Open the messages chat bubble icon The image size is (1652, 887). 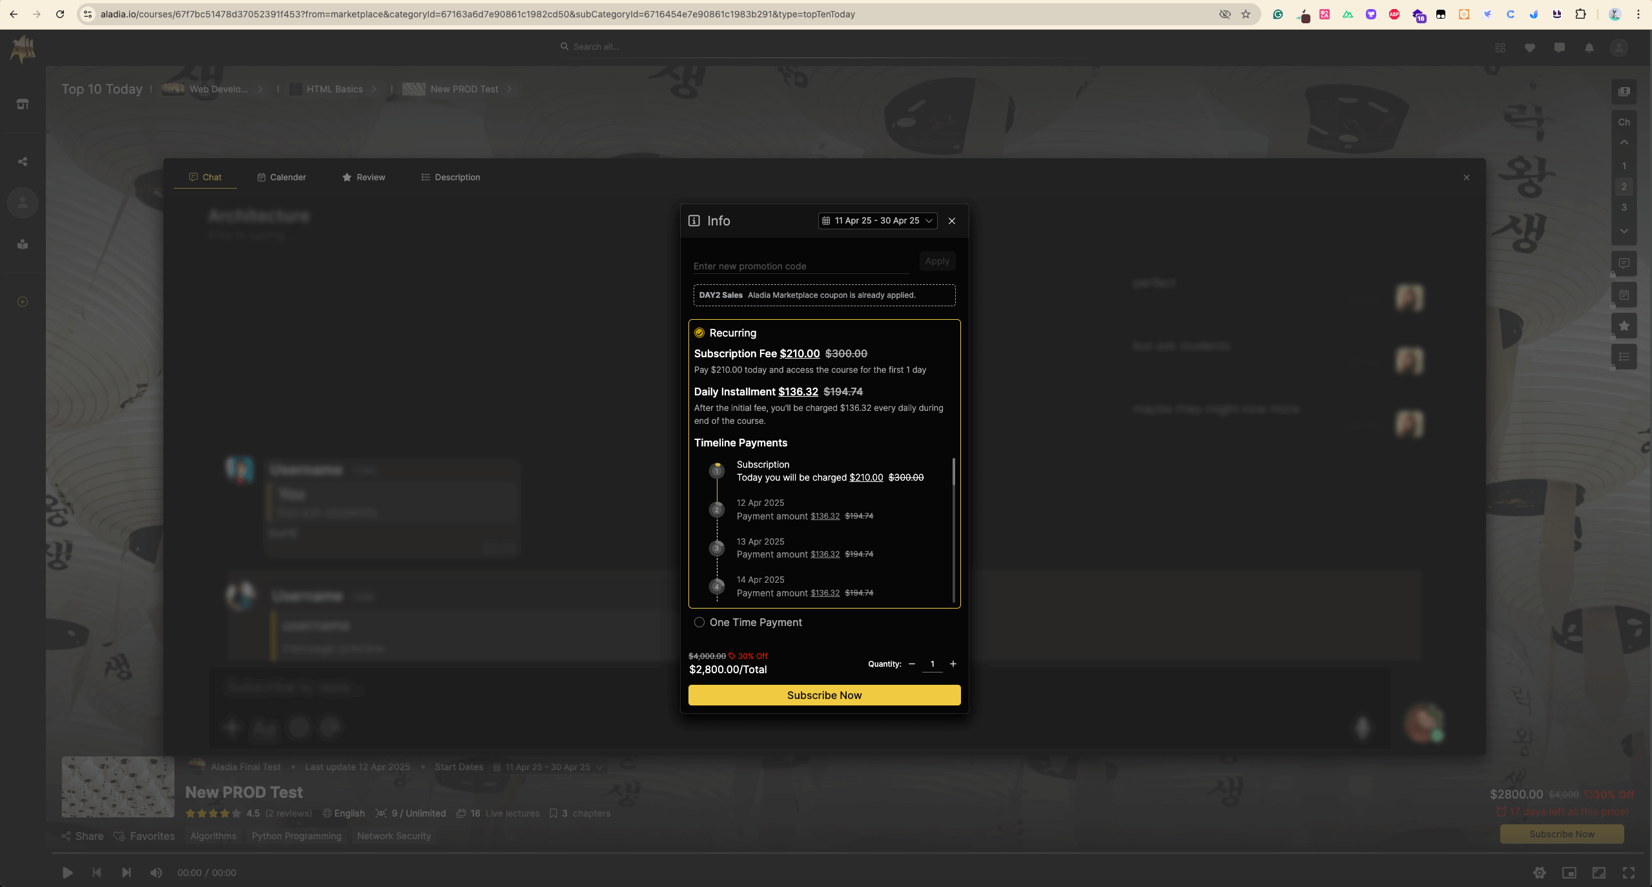pyautogui.click(x=1559, y=47)
